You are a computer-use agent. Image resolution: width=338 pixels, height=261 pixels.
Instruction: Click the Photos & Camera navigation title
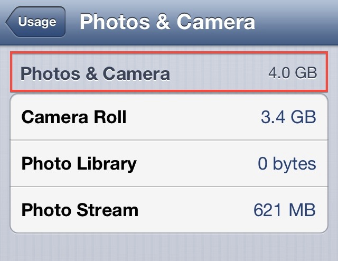coord(167,22)
